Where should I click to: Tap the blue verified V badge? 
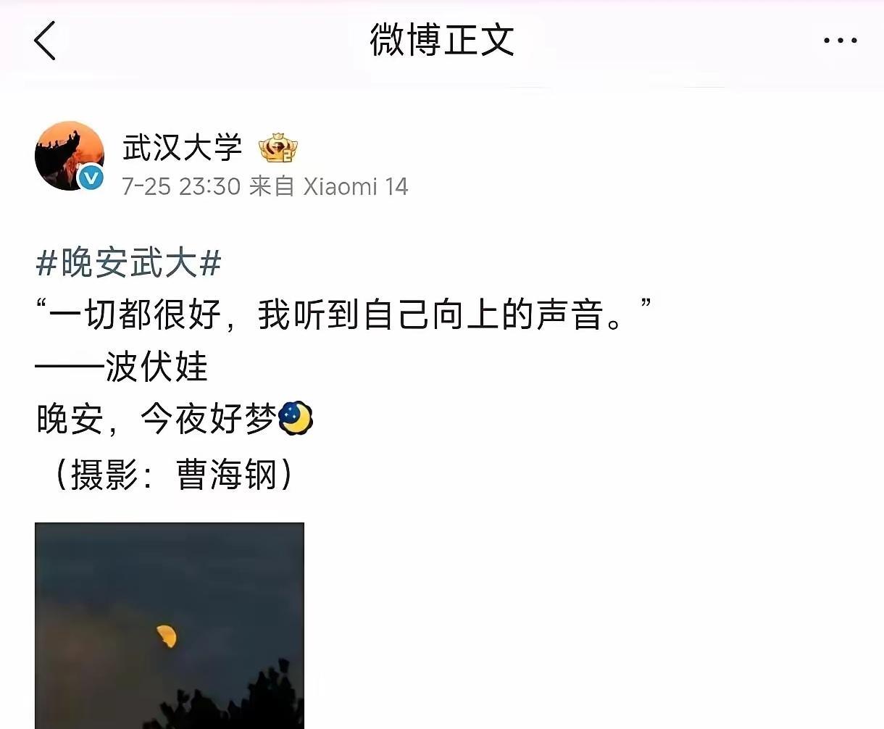(x=91, y=178)
